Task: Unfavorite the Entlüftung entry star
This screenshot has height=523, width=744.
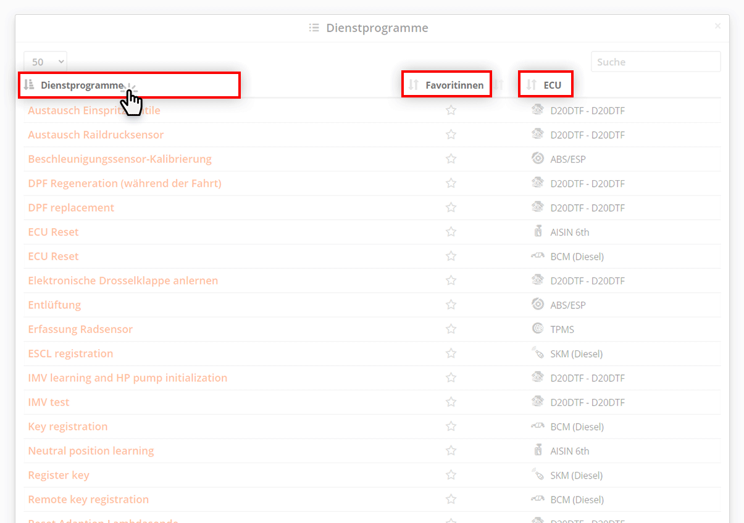Action: (451, 305)
